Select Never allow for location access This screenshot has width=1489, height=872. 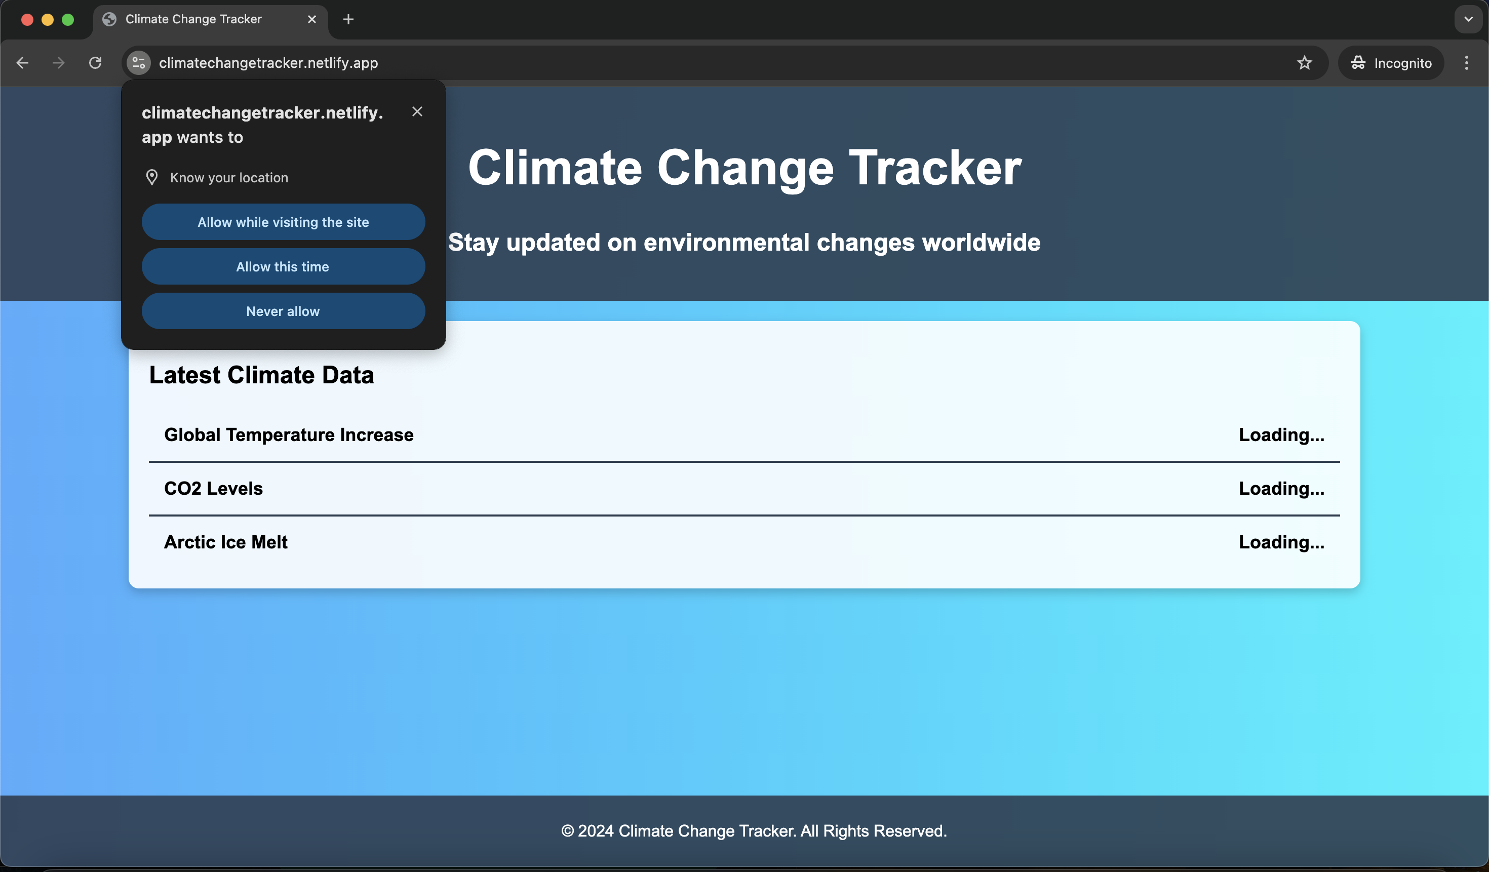point(283,311)
